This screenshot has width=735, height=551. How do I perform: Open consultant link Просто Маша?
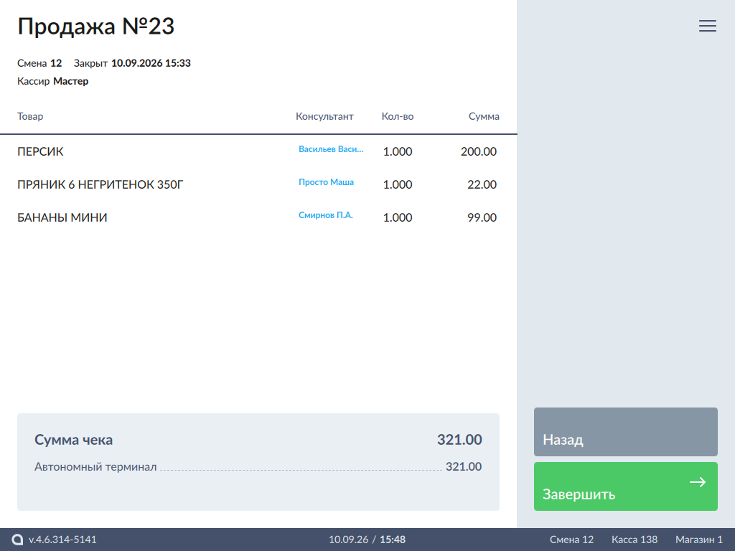tap(327, 182)
